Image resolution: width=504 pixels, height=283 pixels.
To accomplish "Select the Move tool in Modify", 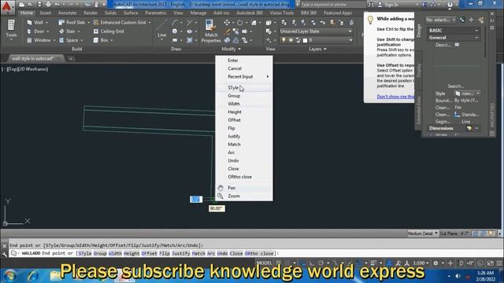I will (x=227, y=23).
